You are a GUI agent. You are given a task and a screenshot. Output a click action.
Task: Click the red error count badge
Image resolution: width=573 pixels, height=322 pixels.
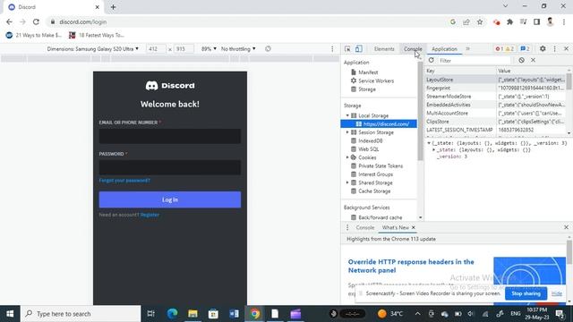499,49
